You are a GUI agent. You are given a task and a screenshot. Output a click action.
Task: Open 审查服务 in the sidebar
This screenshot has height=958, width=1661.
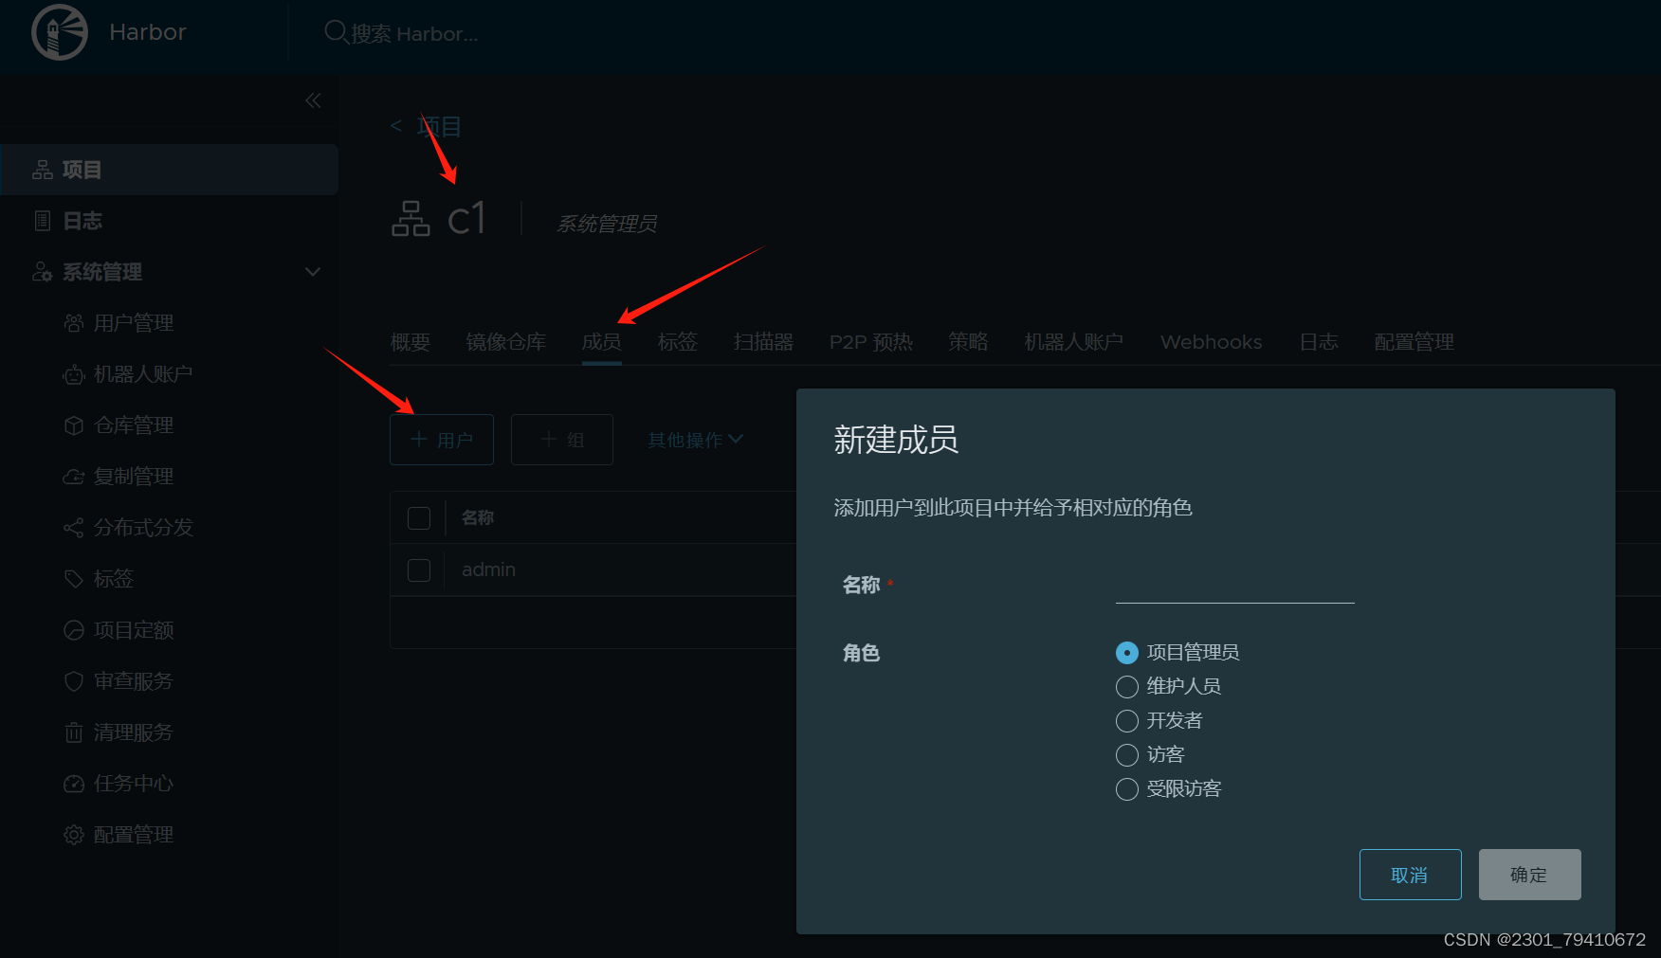(134, 681)
